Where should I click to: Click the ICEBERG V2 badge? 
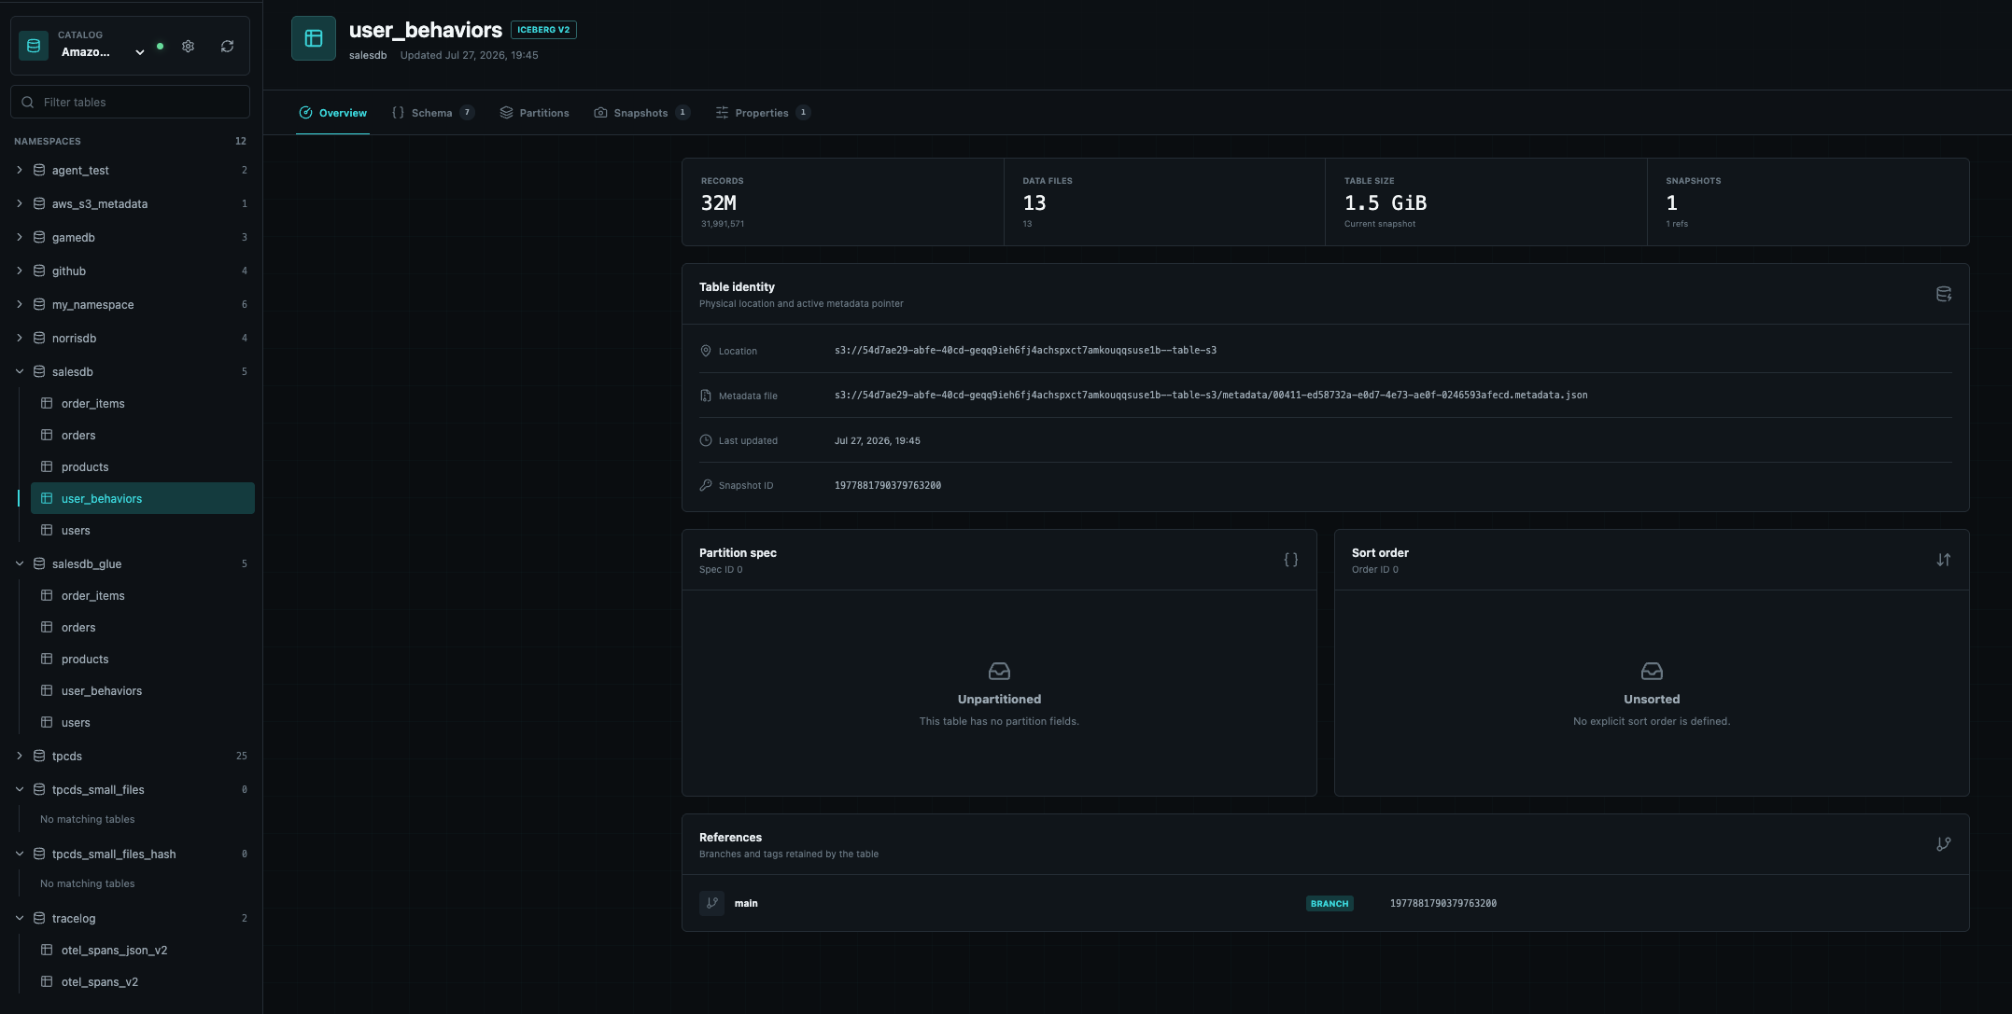click(543, 30)
